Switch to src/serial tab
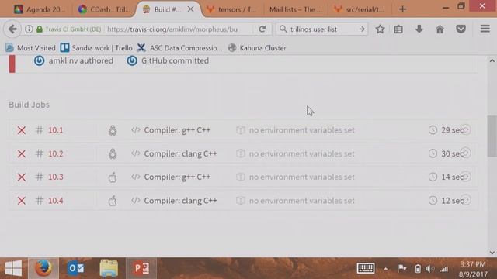497x279 pixels. 360,9
